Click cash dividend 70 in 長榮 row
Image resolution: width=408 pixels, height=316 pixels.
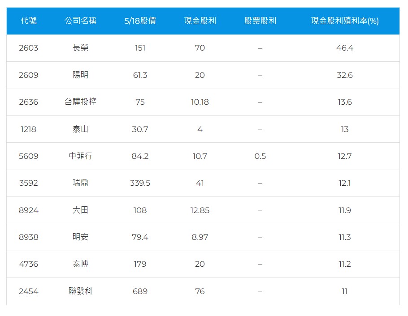click(200, 48)
